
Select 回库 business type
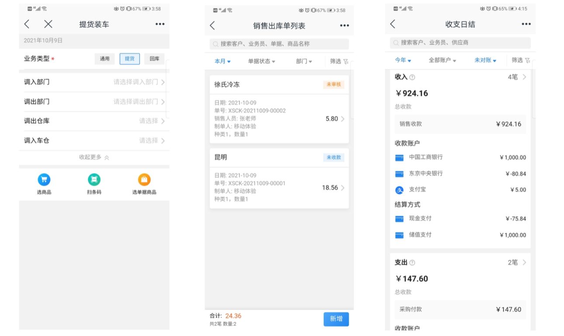[155, 59]
